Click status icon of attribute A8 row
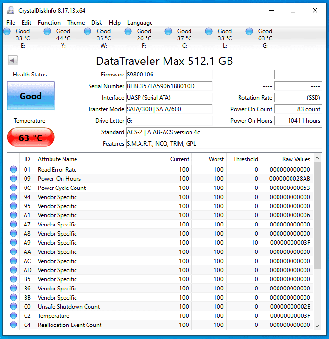The height and width of the screenshot is (339, 329). (x=13, y=233)
